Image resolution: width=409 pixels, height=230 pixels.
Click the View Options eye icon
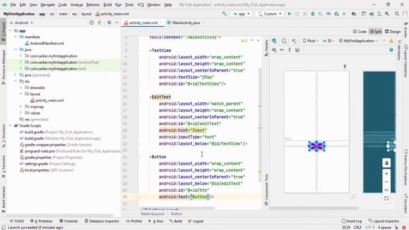click(274, 50)
